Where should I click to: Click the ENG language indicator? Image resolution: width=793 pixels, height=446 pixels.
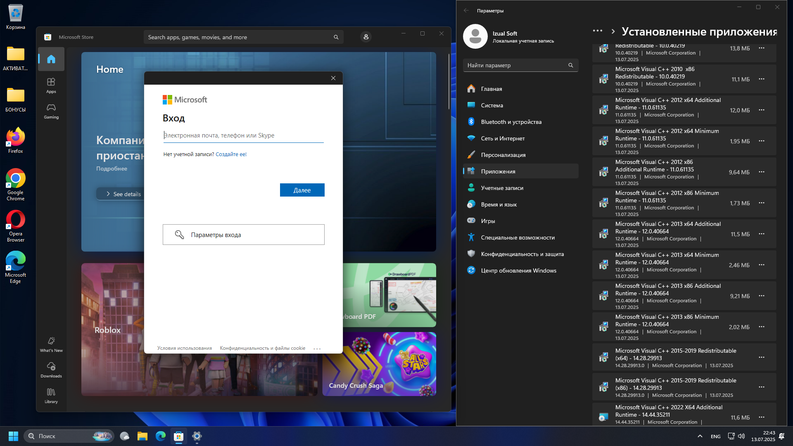point(716,437)
